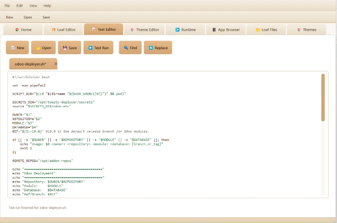
Task: Click the house icon on Home tab
Action: coord(17,30)
